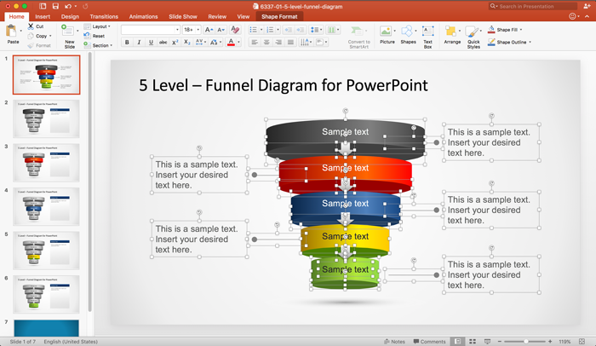Open the Shape Fill dropdown arrow

click(x=521, y=30)
